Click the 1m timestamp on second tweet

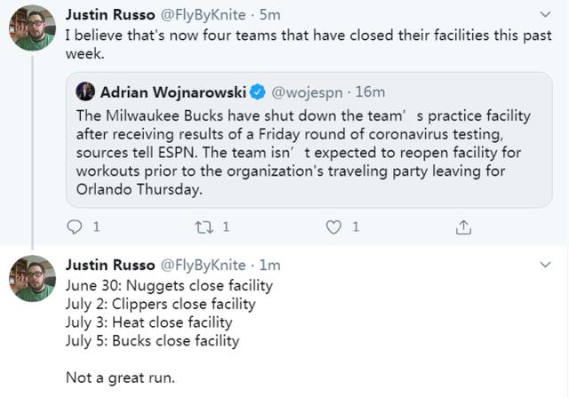tap(269, 266)
